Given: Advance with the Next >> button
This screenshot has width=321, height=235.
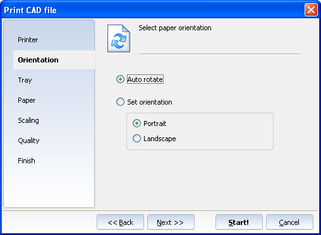Looking at the screenshot, I should 171,222.
